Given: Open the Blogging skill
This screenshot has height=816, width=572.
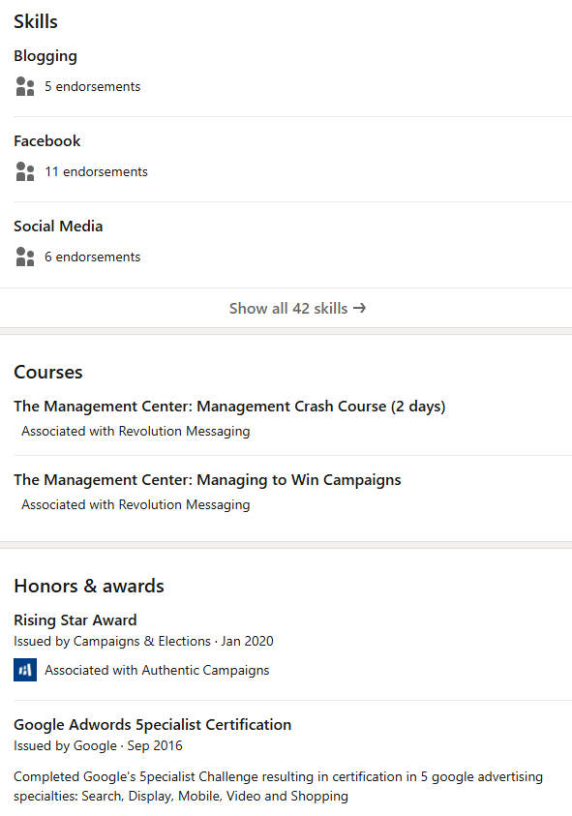Looking at the screenshot, I should 45,56.
